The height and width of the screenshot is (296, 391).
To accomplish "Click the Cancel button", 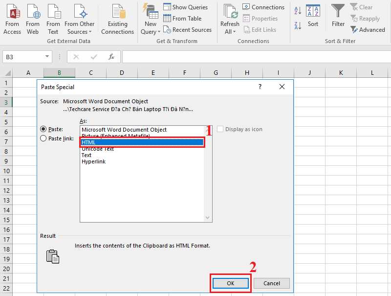I will coord(271,283).
